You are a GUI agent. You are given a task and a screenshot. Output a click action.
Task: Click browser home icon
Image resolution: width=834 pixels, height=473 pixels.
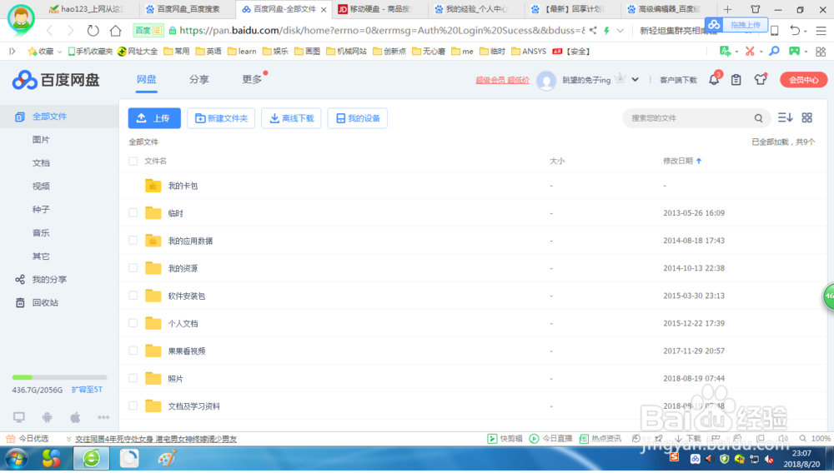click(x=115, y=31)
